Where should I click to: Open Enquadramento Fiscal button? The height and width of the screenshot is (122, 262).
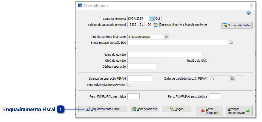[103, 109]
